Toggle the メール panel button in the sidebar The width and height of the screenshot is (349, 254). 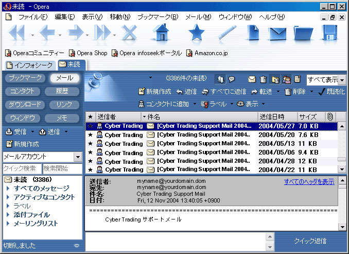pos(64,78)
